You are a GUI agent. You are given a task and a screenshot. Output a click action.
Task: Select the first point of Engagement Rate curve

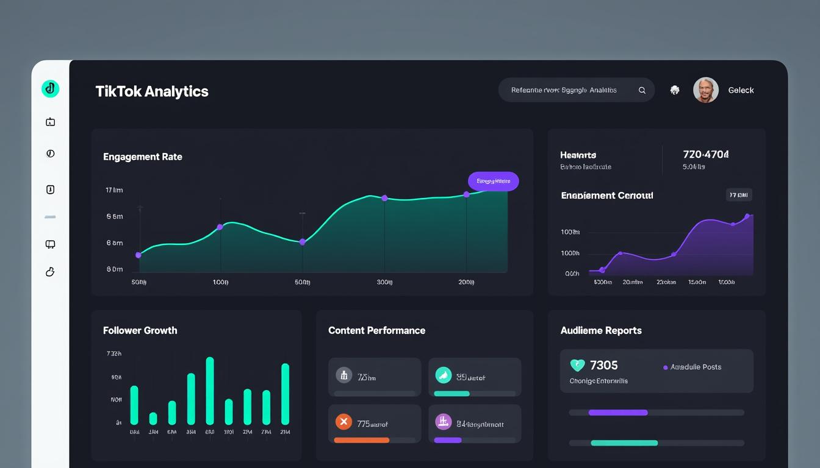coord(138,255)
